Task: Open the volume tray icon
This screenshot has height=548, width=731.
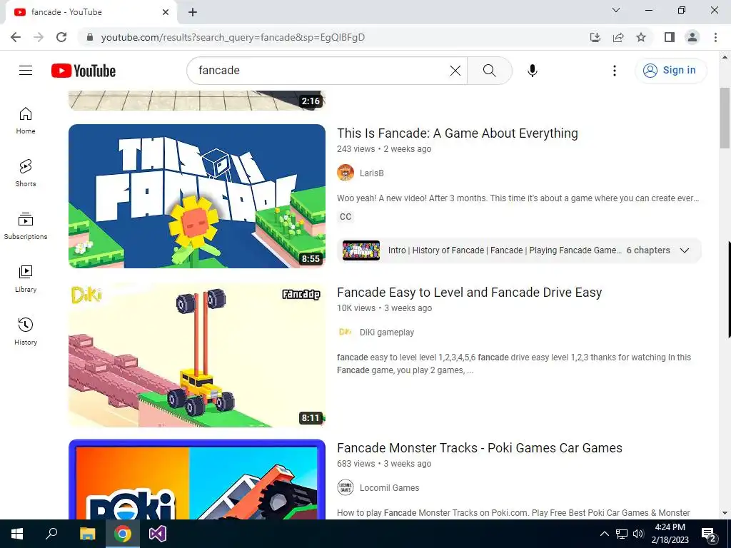Action: 638,534
